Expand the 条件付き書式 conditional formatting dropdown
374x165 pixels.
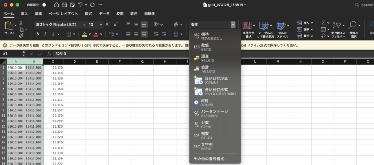point(254,25)
